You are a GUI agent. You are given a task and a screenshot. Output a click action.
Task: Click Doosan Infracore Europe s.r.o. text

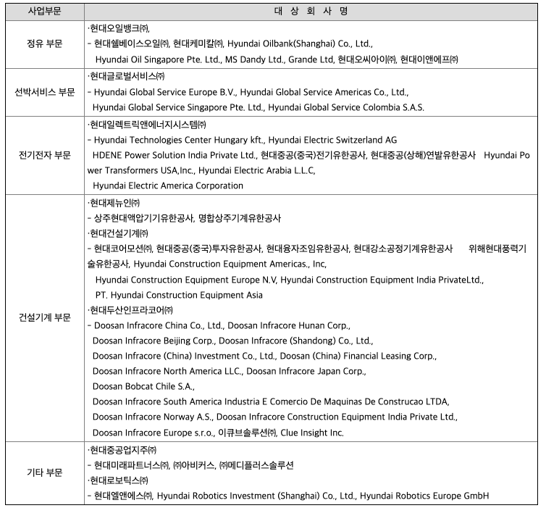pos(154,433)
